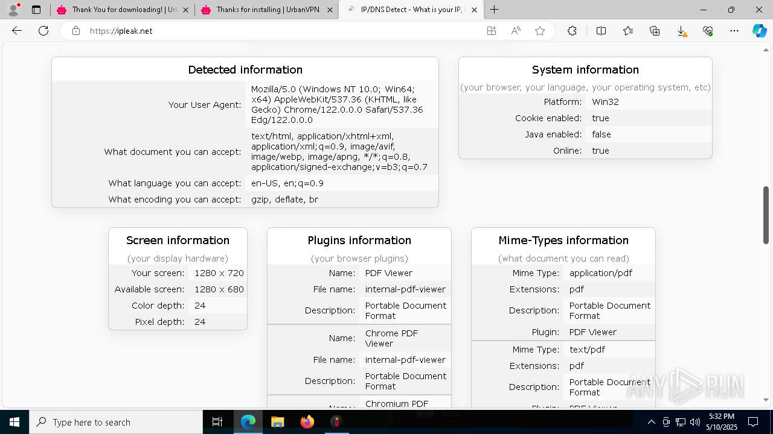773x434 pixels.
Task: Open Collections panel
Action: click(655, 31)
